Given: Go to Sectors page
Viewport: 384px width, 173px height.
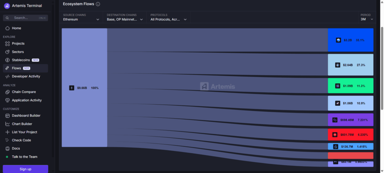Looking at the screenshot, I should coord(25,52).
